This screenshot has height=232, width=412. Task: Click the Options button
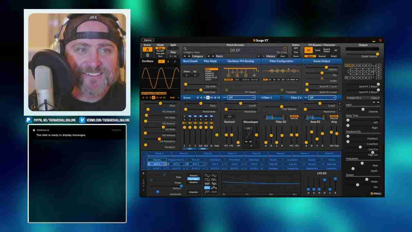pos(148,40)
